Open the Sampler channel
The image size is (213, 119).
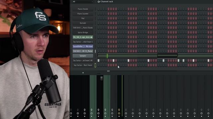(x=83, y=56)
